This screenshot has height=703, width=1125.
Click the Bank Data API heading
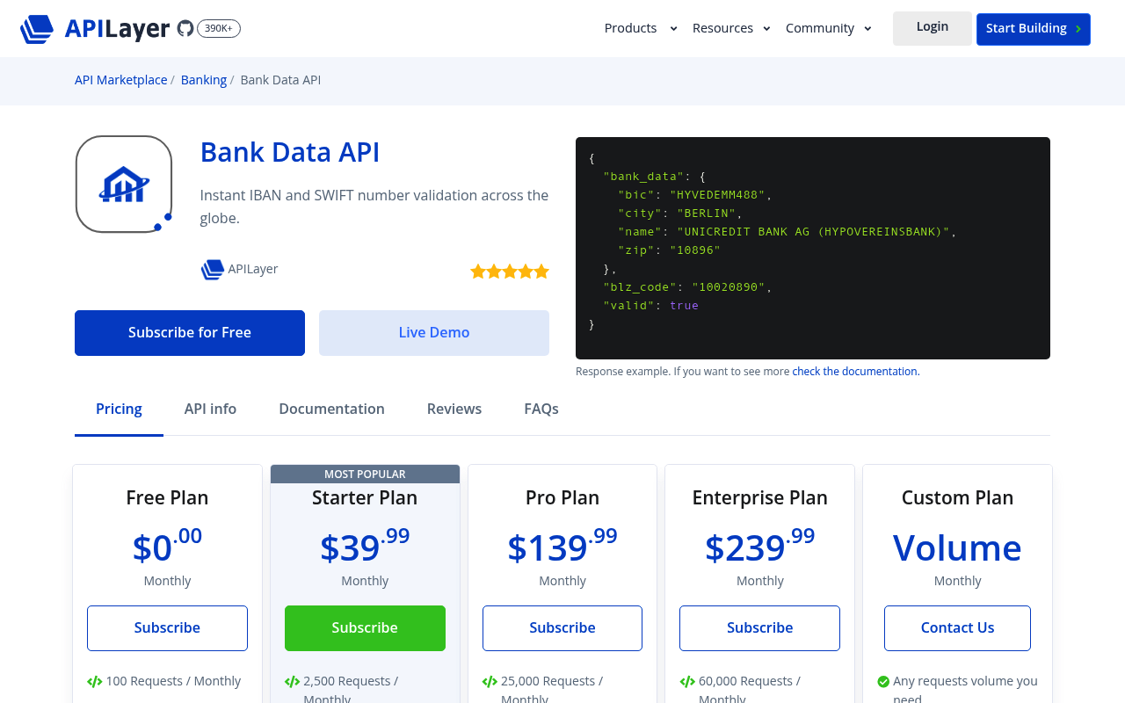[290, 152]
